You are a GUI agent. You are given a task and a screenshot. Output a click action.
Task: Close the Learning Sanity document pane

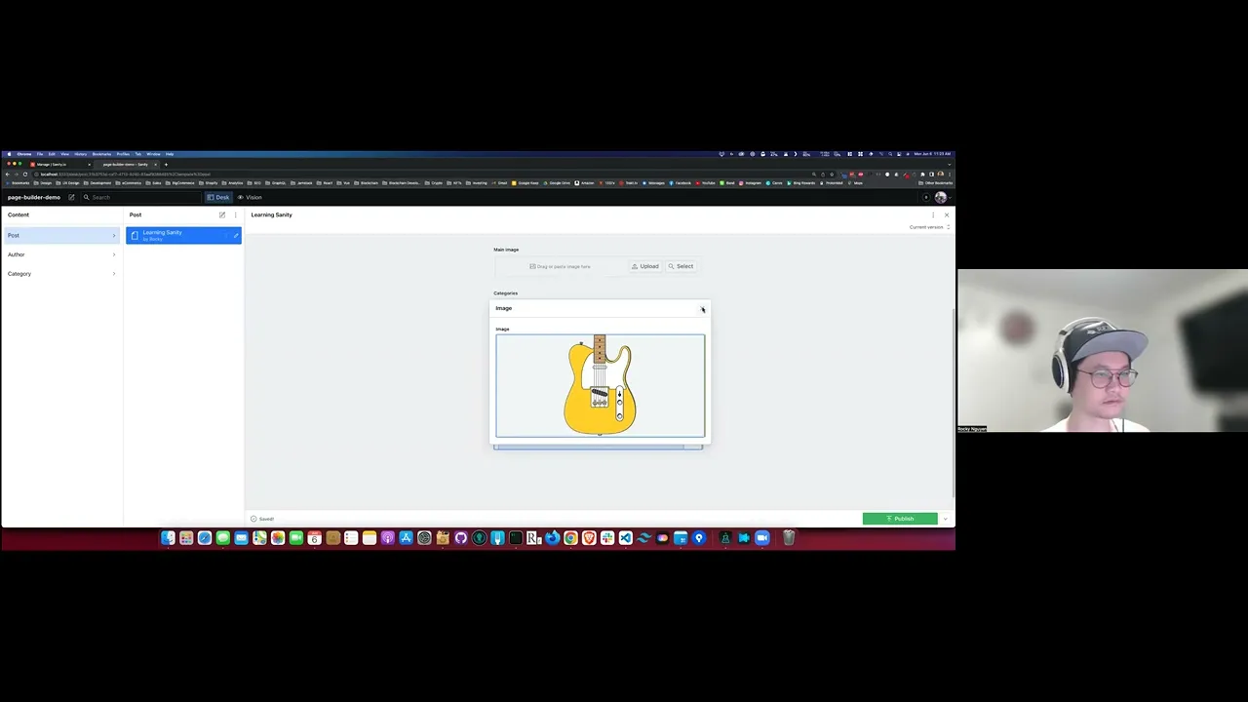946,214
